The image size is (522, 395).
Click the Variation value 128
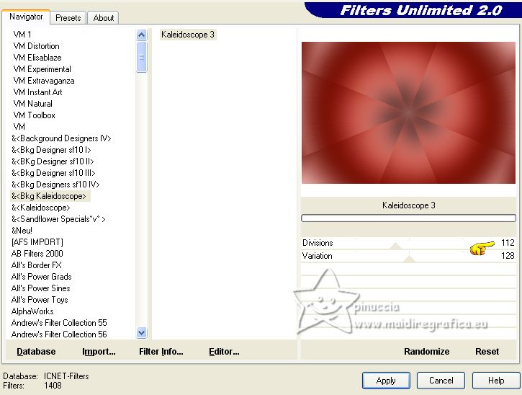coord(508,256)
